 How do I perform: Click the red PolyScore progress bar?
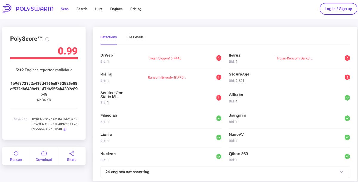pos(44,58)
